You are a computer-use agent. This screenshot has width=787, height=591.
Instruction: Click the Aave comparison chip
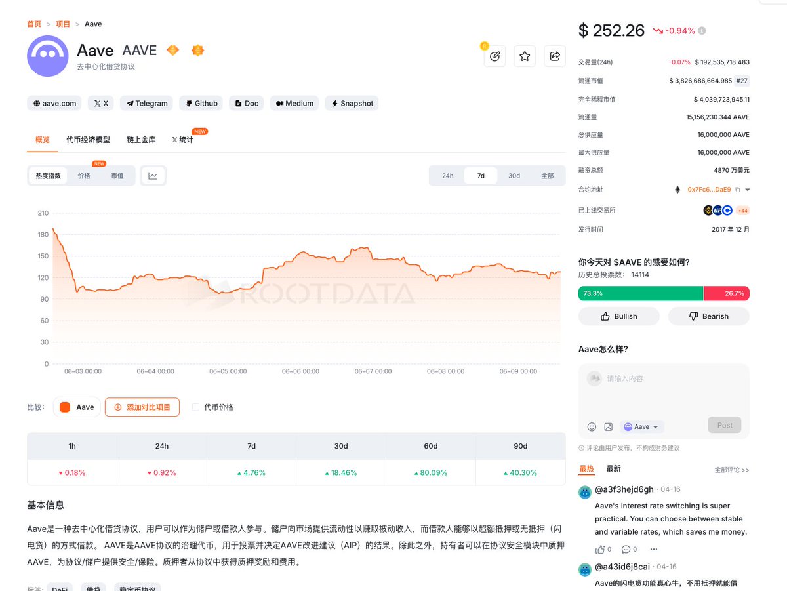(x=77, y=407)
